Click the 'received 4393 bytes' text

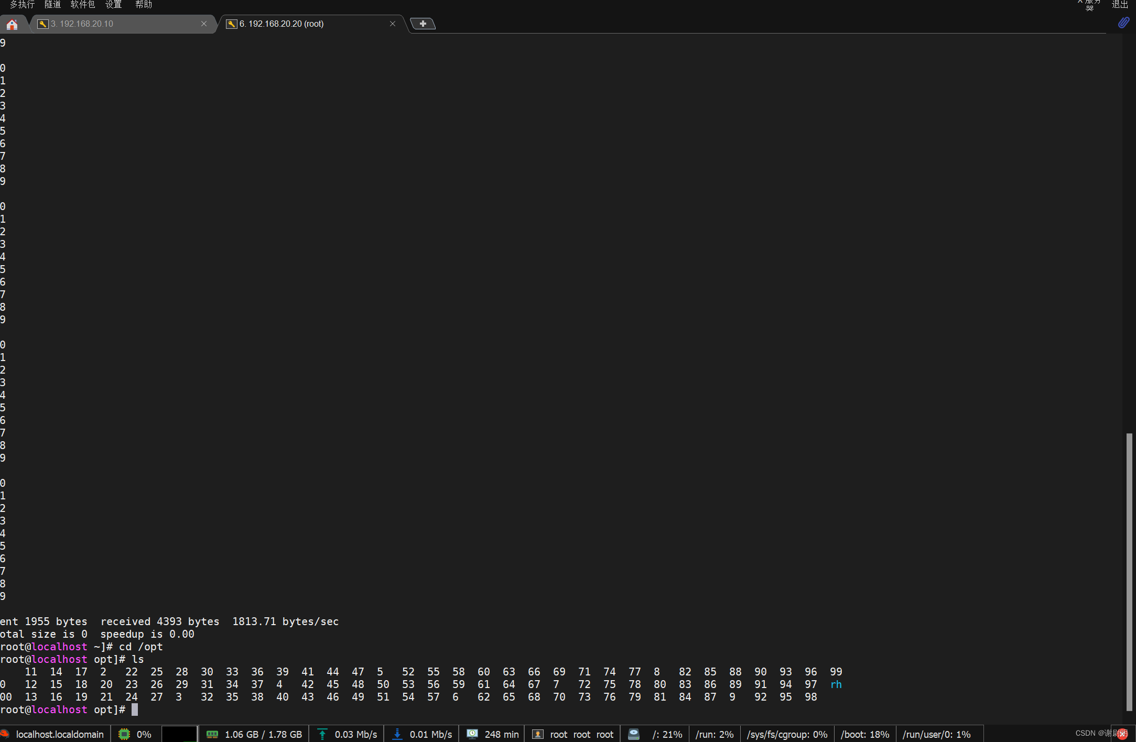point(160,621)
